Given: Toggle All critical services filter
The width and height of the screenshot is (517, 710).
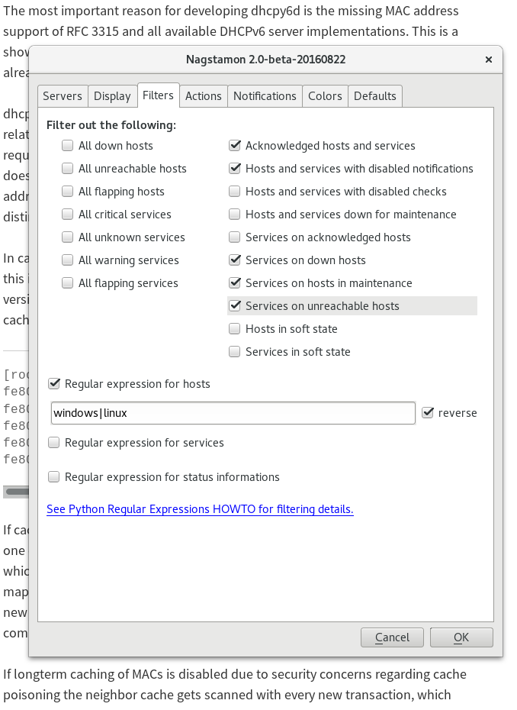Looking at the screenshot, I should pos(68,215).
